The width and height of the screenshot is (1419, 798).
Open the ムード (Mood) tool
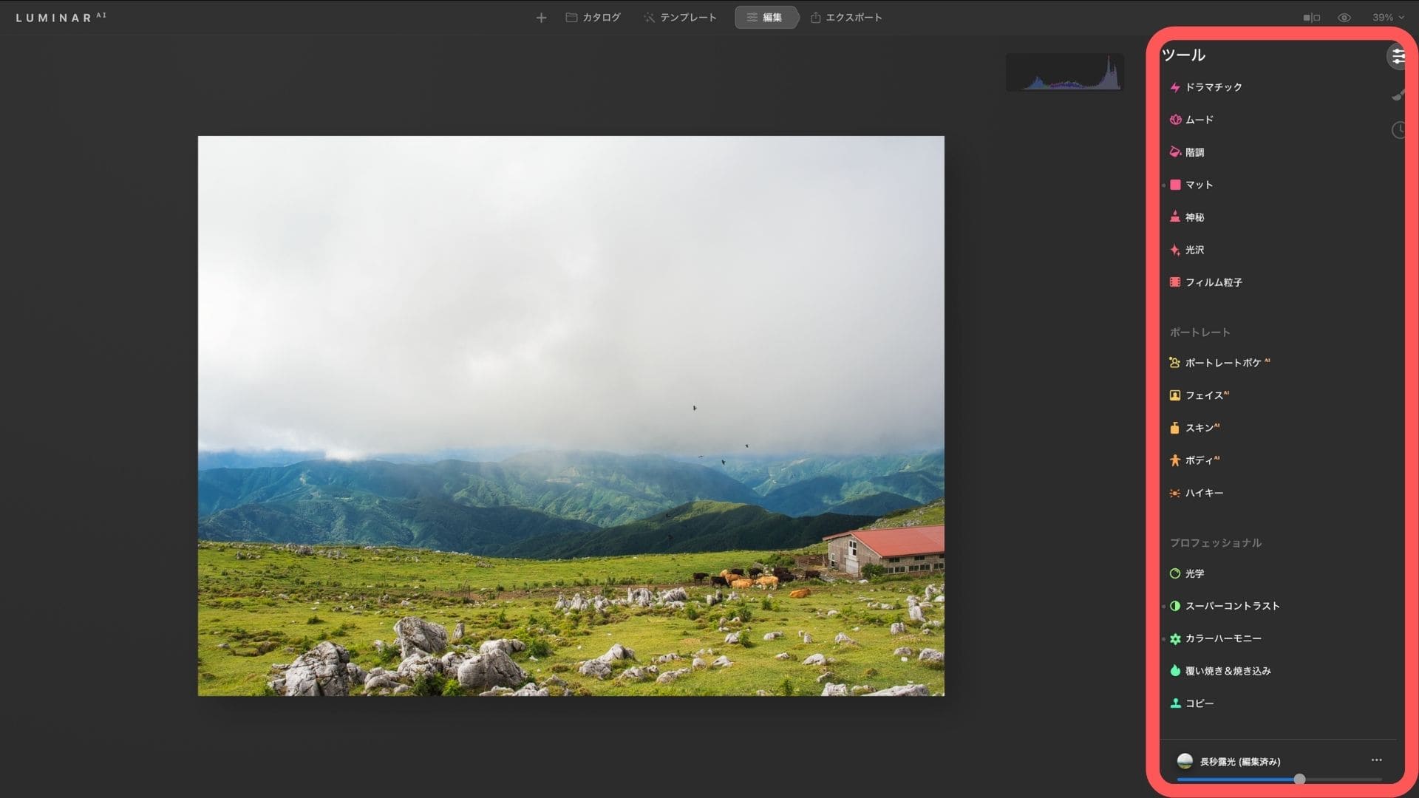coord(1199,120)
